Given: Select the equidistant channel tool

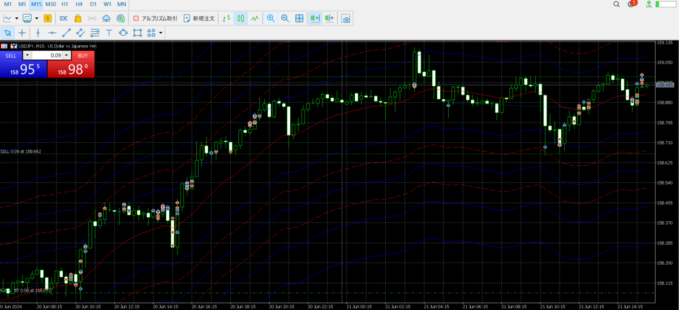Looking at the screenshot, I should click(x=80, y=32).
